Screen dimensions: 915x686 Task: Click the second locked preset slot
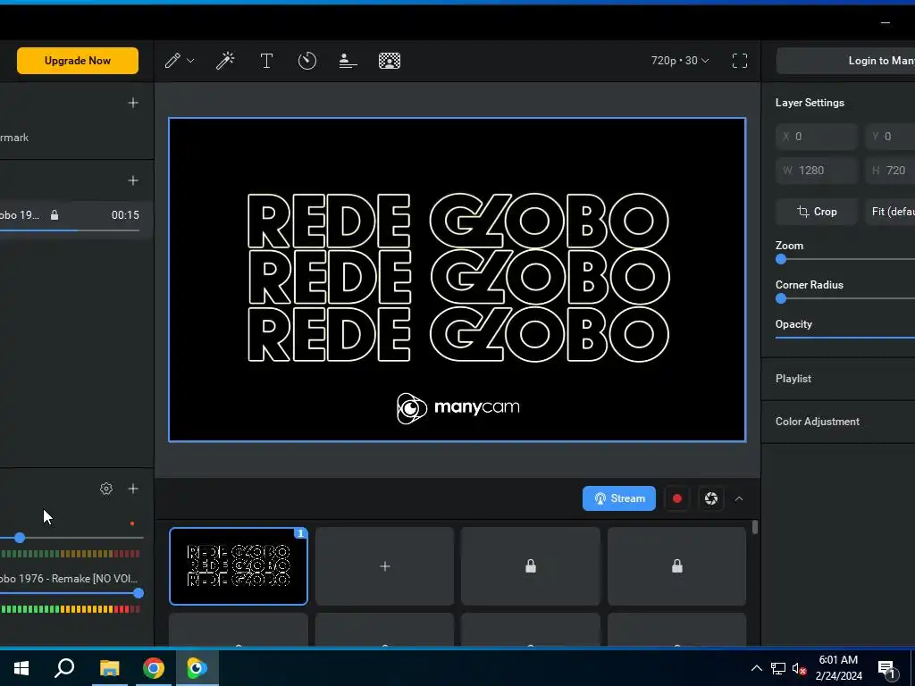pyautogui.click(x=677, y=566)
